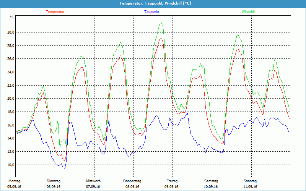306x191 pixels.
Task: Click the 08.09.16 date label
Action: click(132, 187)
